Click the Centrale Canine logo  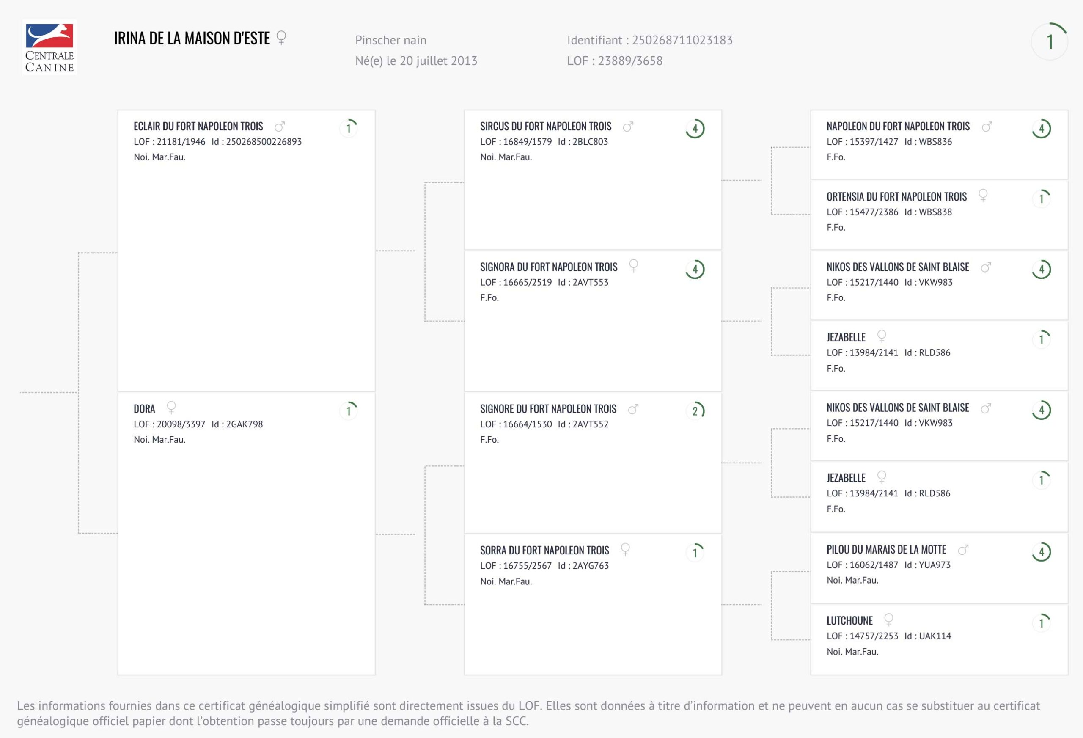pos(50,47)
